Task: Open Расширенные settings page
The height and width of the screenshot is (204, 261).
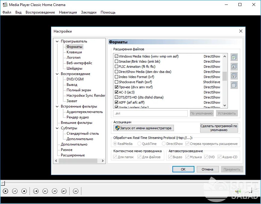Action: click(73, 155)
